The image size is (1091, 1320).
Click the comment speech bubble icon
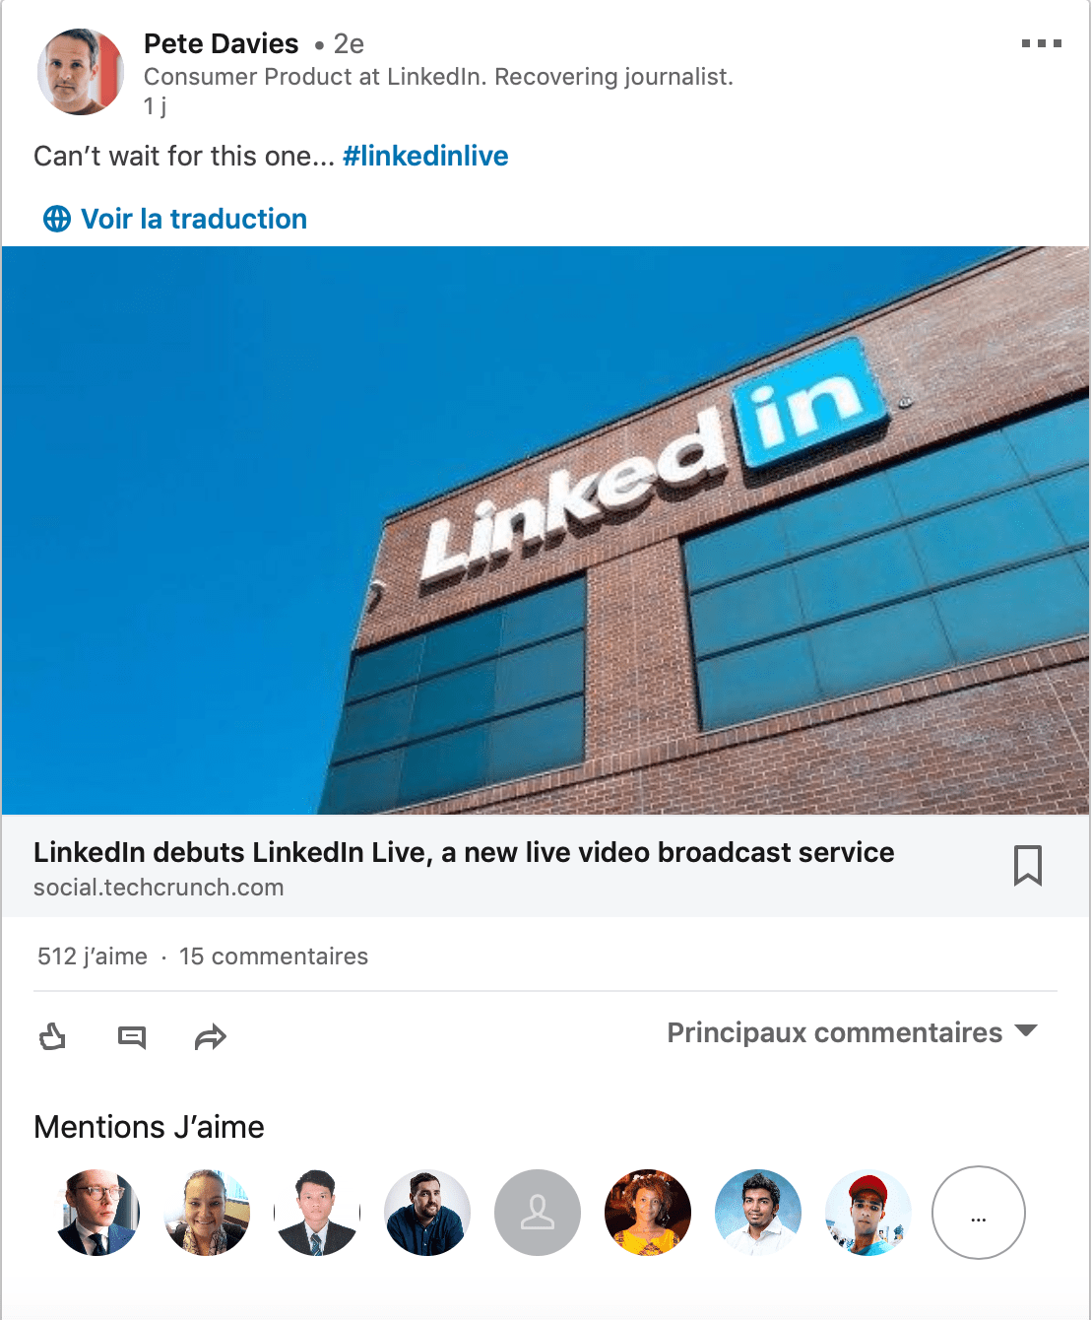pos(132,1037)
